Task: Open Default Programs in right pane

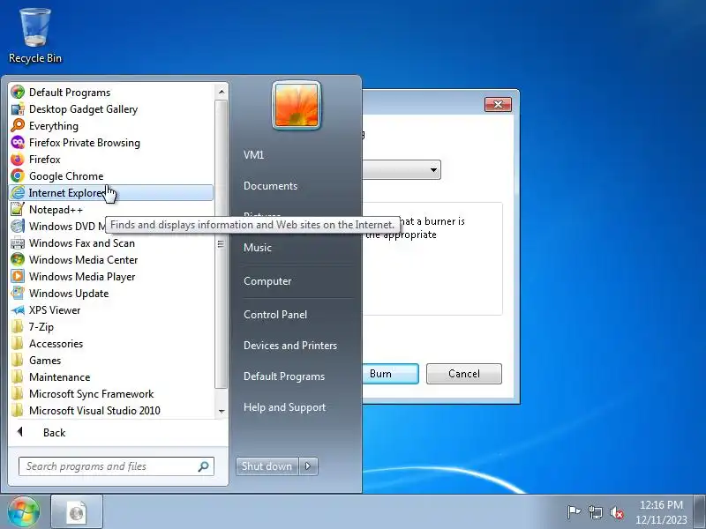Action: (x=284, y=376)
